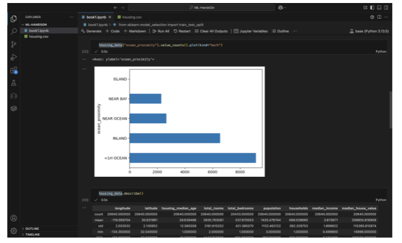Clear All Outputs in the notebook
Viewport: 402px width, 243px height.
(212, 31)
